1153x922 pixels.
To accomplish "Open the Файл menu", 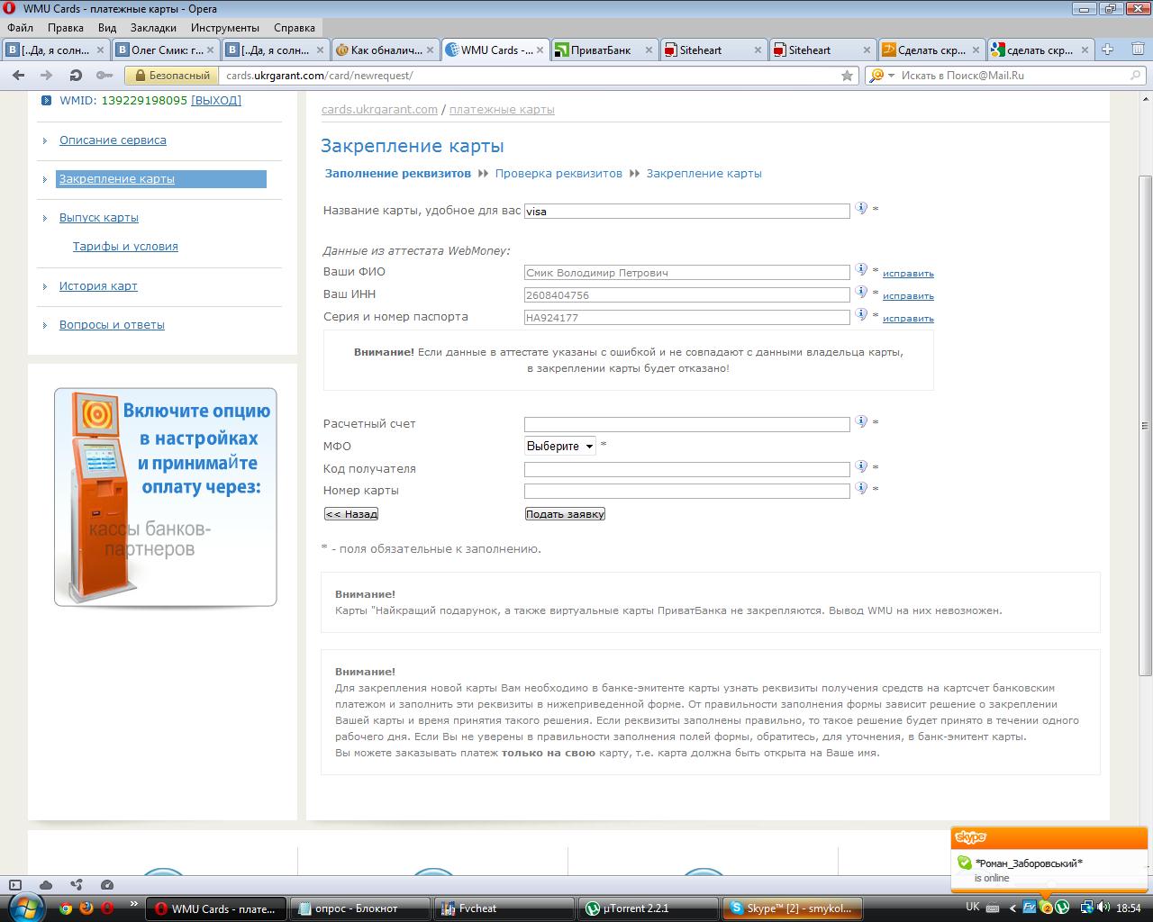I will (20, 28).
